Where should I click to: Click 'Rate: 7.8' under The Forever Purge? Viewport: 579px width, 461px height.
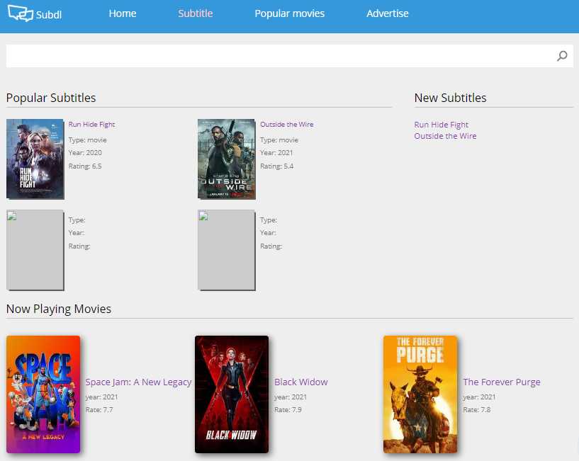coord(476,410)
